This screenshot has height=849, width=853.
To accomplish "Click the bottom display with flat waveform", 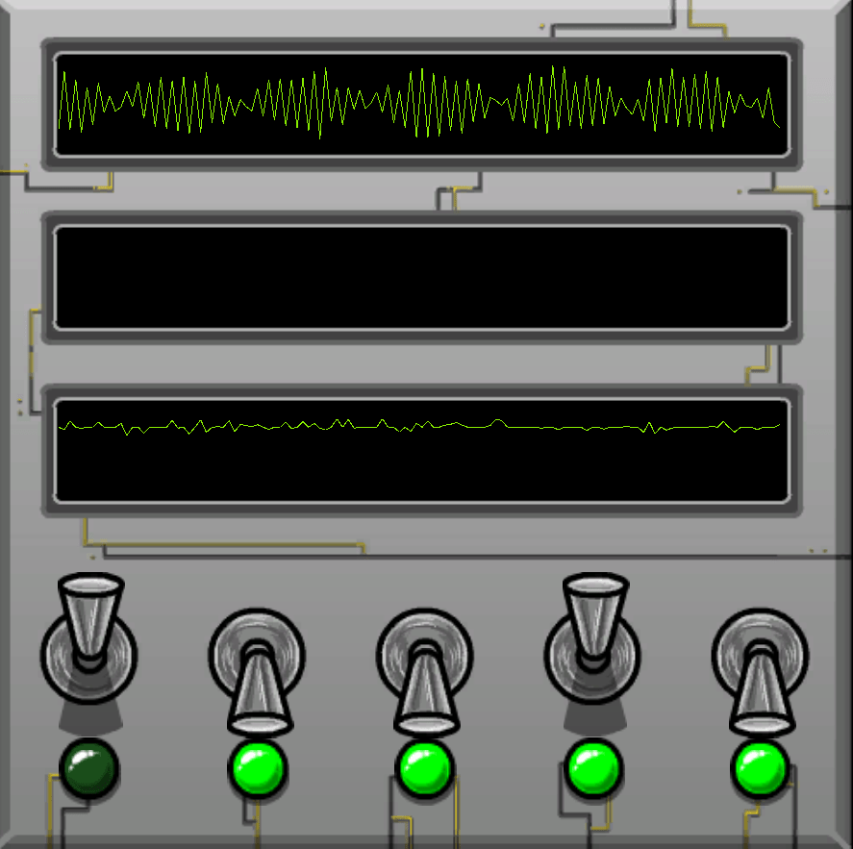I will tap(421, 450).
